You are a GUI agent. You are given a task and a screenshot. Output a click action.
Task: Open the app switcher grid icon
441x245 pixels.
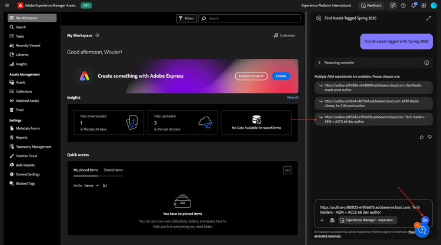point(423,5)
